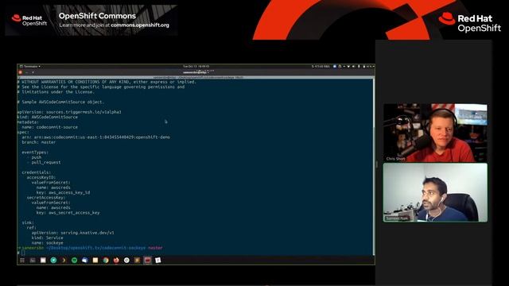This screenshot has height=286, width=509.
Task: Click the 'credentials:' line
Action: (37, 172)
